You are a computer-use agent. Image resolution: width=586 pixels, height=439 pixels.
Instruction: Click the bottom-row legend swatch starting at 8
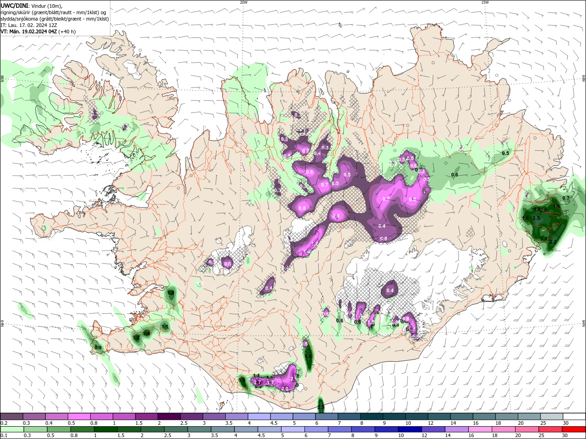363,429
